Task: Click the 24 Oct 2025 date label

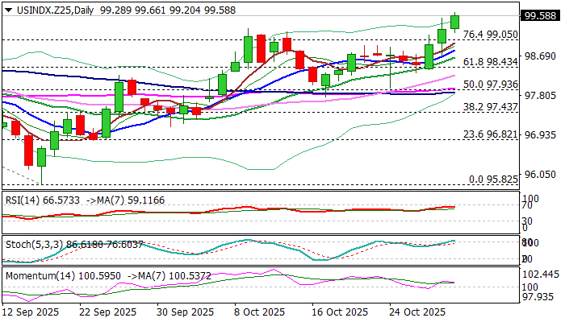Action: click(x=417, y=312)
